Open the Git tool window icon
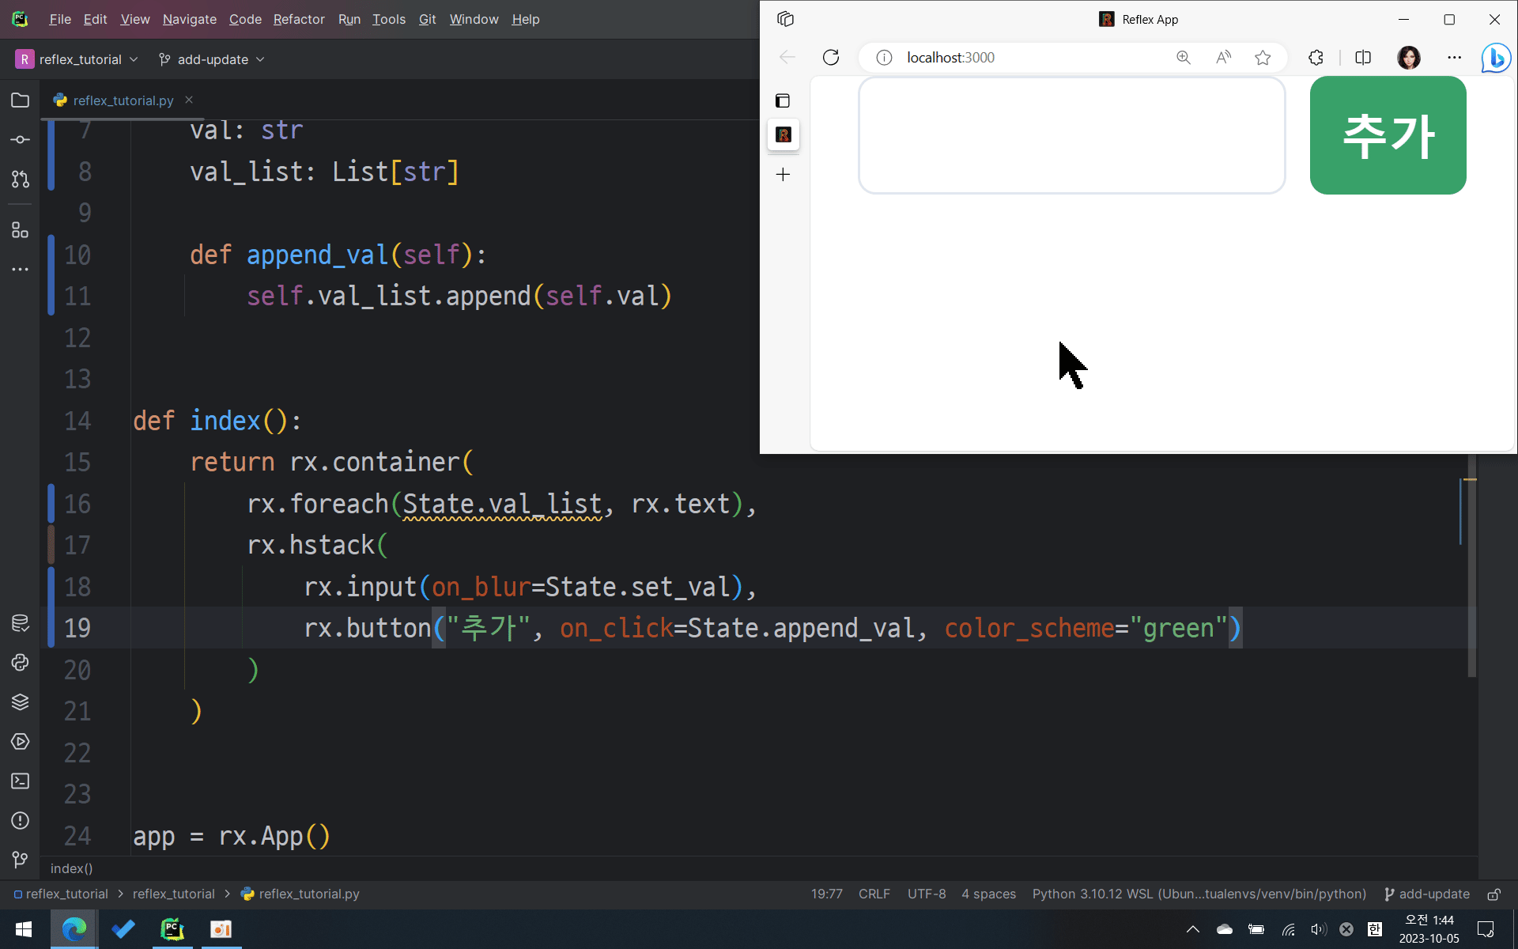 [21, 860]
